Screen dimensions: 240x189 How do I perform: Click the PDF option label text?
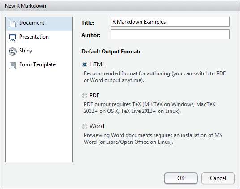coord(94,95)
